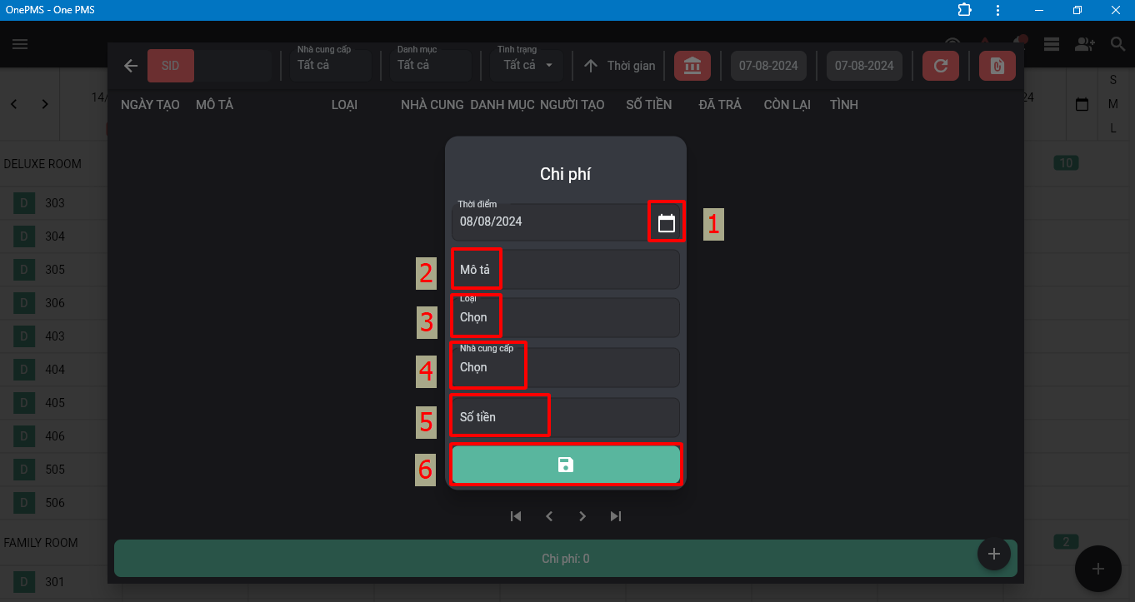The image size is (1135, 602).
Task: Click the Số tiền amount field
Action: pyautogui.click(x=566, y=417)
